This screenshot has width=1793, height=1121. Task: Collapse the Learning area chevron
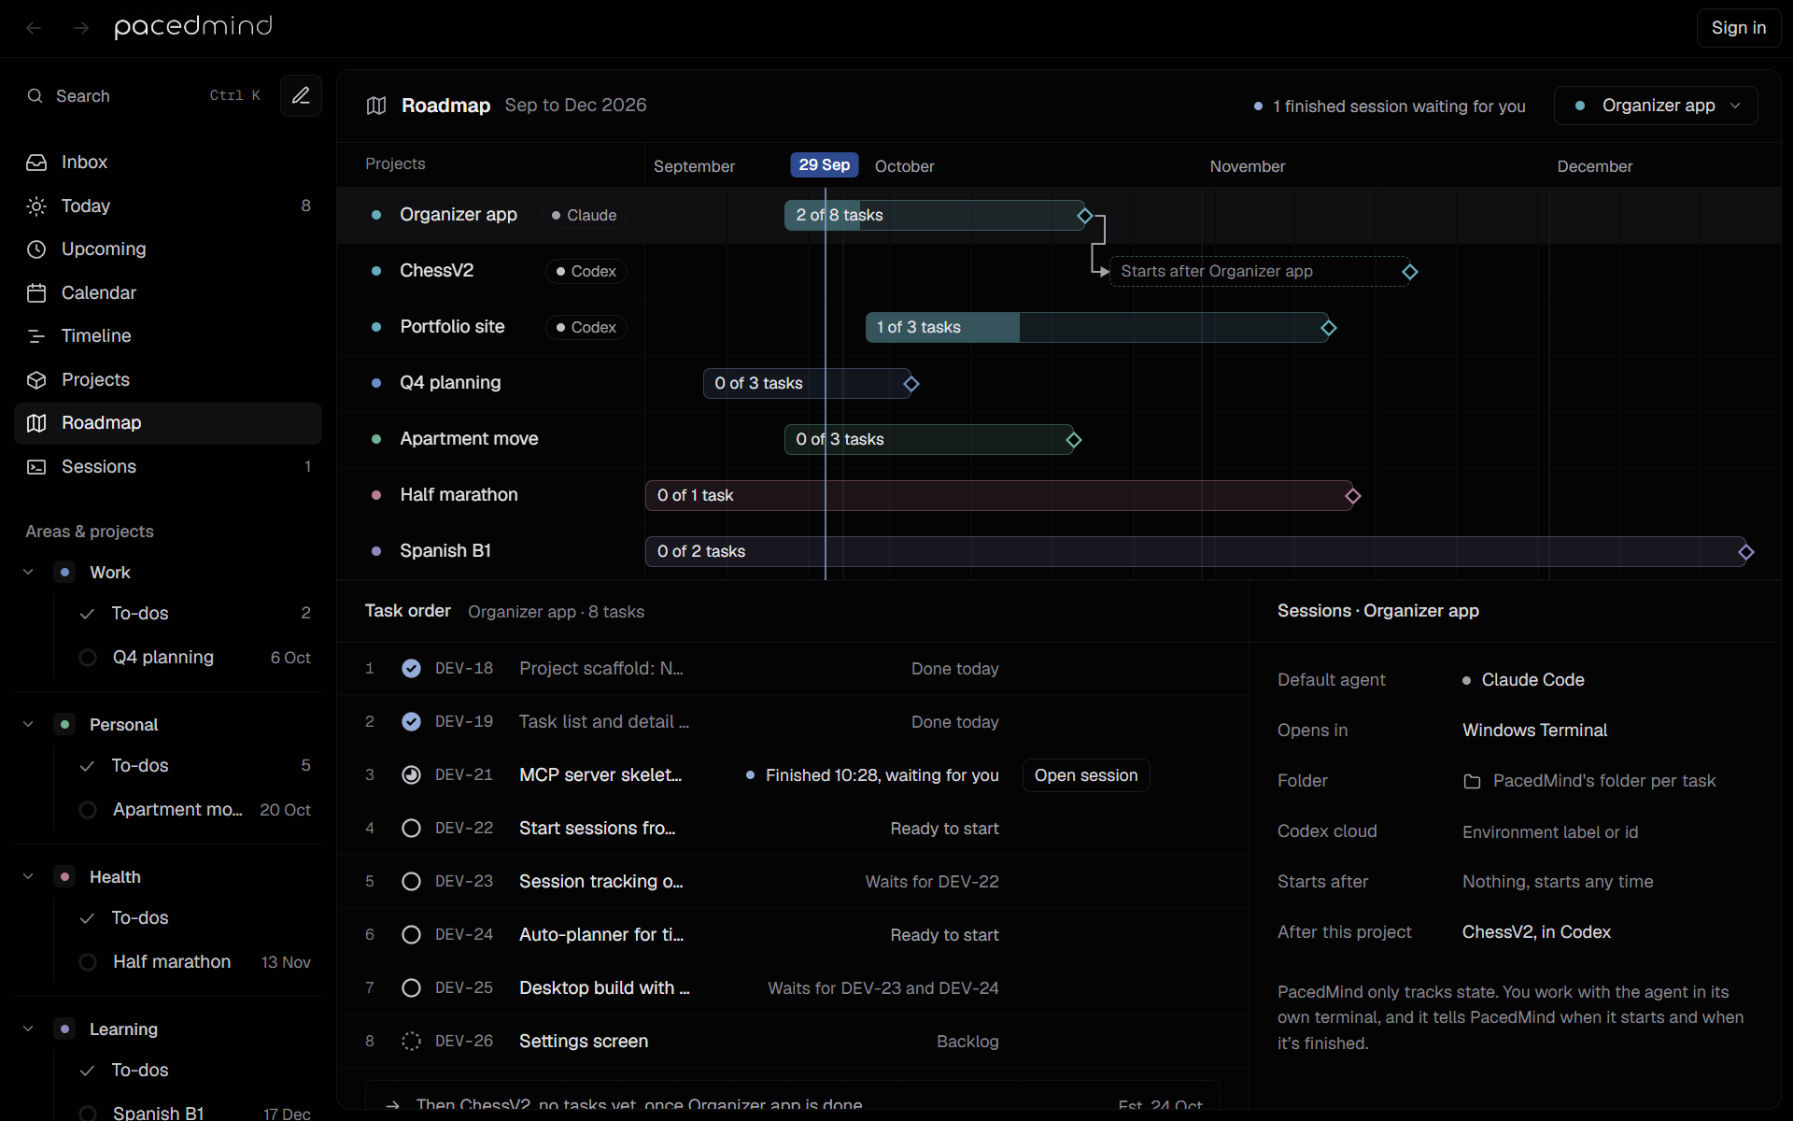(x=28, y=1029)
